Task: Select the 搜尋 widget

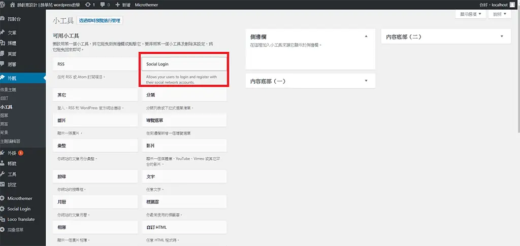Action: [x=95, y=177]
